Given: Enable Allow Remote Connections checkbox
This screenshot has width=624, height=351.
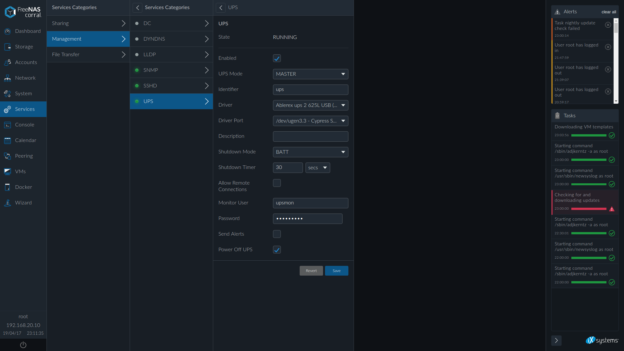Looking at the screenshot, I should click(277, 183).
